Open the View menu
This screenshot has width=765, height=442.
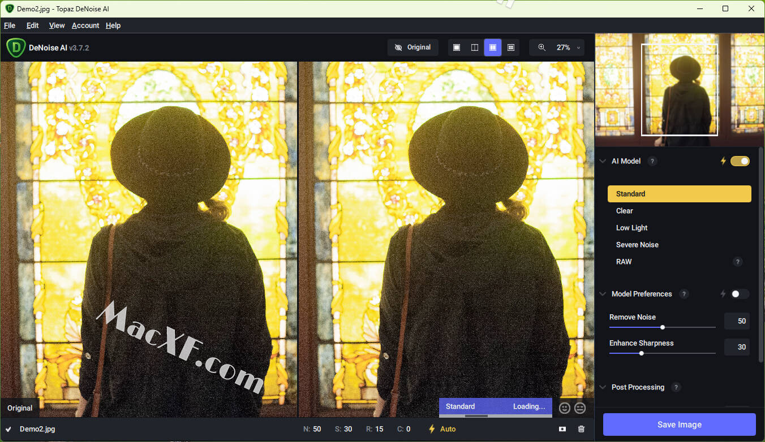(x=57, y=25)
